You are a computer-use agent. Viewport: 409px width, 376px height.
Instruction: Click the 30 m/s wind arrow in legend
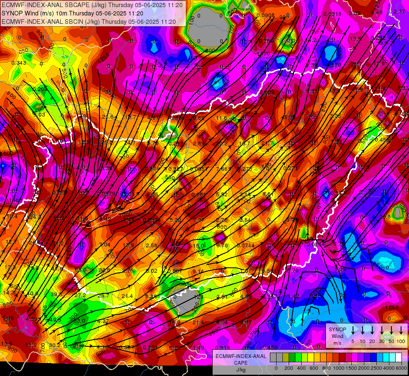pos(382,330)
